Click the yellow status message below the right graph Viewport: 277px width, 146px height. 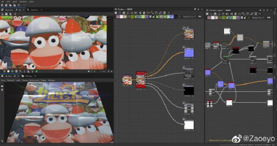coord(220,140)
